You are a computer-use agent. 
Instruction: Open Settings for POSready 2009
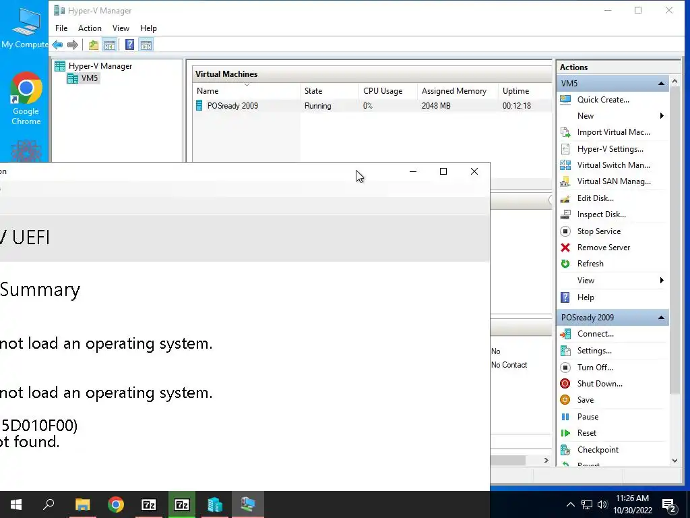click(594, 351)
